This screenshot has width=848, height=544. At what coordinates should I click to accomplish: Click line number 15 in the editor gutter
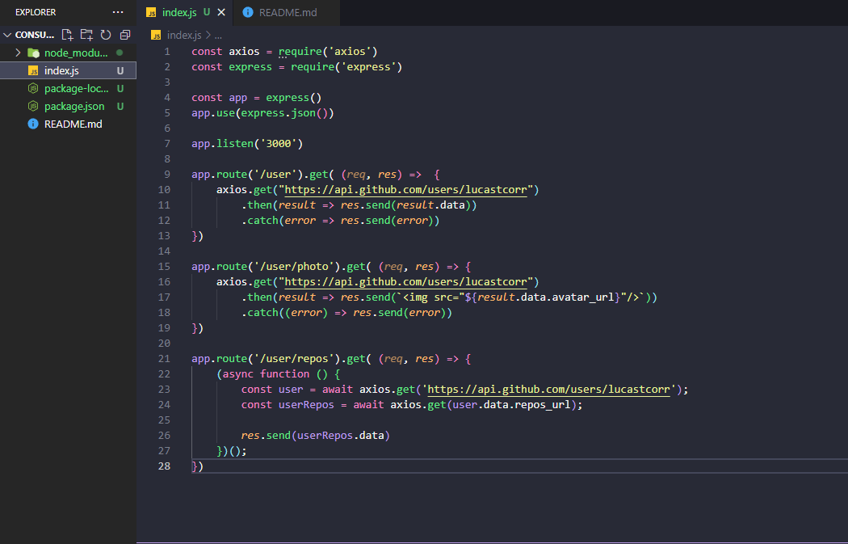(164, 266)
